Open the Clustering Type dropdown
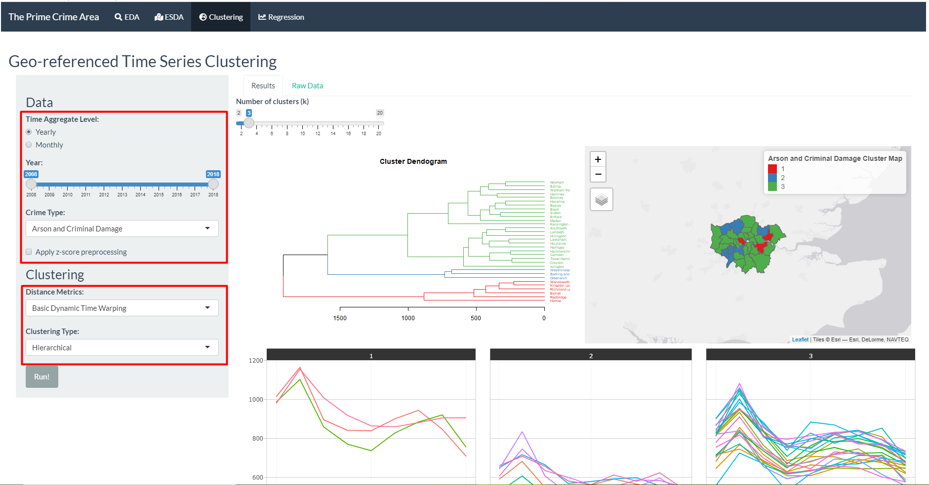Image resolution: width=929 pixels, height=485 pixels. point(122,347)
